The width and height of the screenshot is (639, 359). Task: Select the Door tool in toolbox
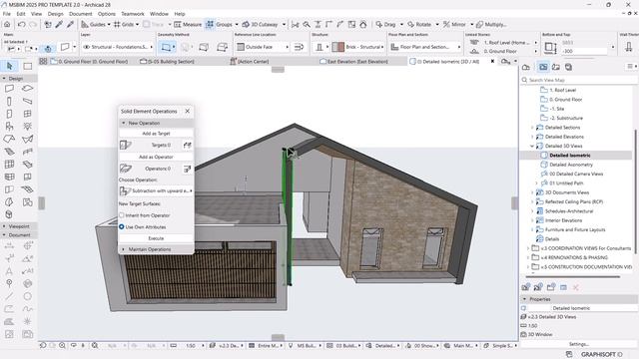point(9,114)
